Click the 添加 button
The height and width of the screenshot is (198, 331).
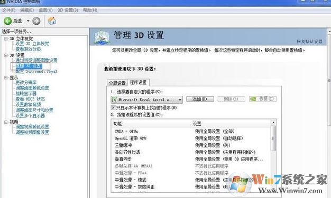click(x=200, y=99)
